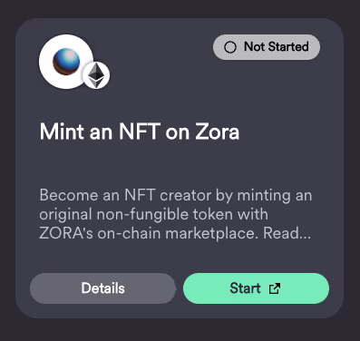Viewport: 360px width, 341px height.
Task: Select the Not Started status badge
Action: click(x=267, y=47)
